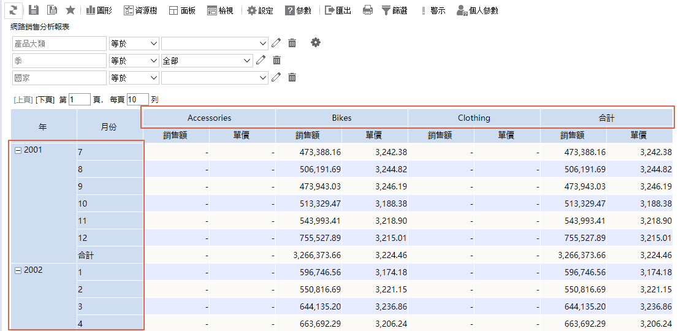Go to next page via 下頁 link

coord(45,99)
